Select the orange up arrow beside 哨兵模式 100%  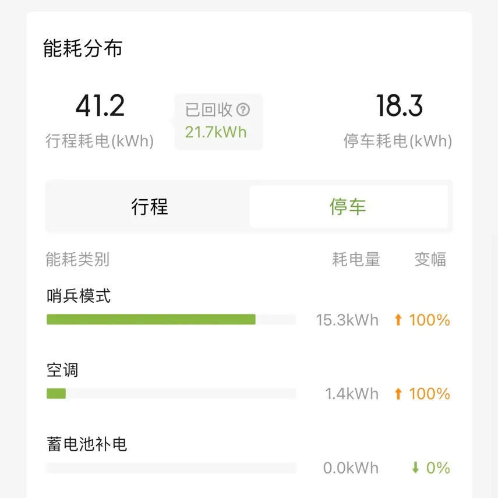[398, 320]
